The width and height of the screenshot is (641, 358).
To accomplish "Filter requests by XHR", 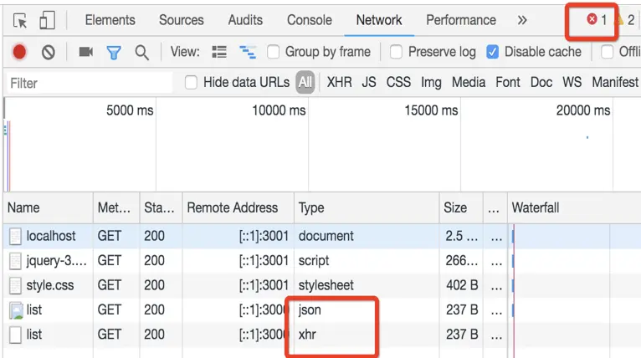I will 339,82.
